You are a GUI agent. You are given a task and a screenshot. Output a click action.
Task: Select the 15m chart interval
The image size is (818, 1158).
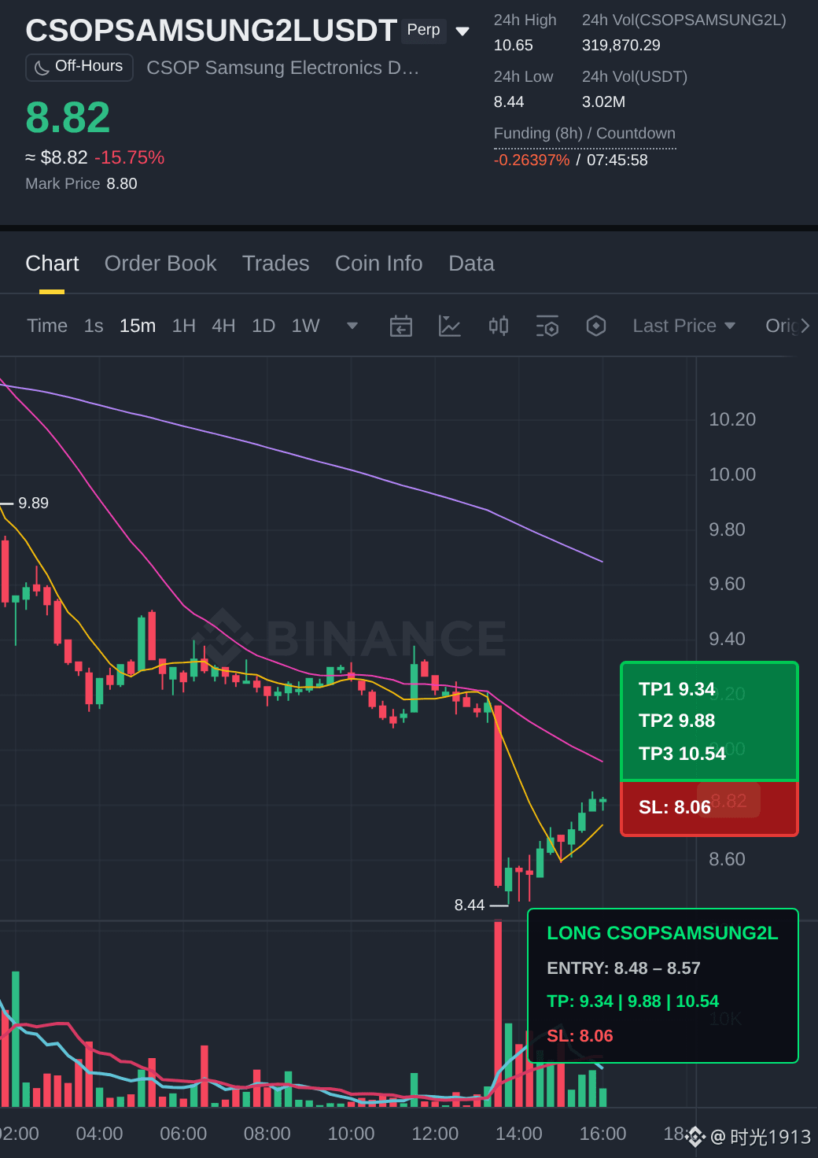click(138, 326)
